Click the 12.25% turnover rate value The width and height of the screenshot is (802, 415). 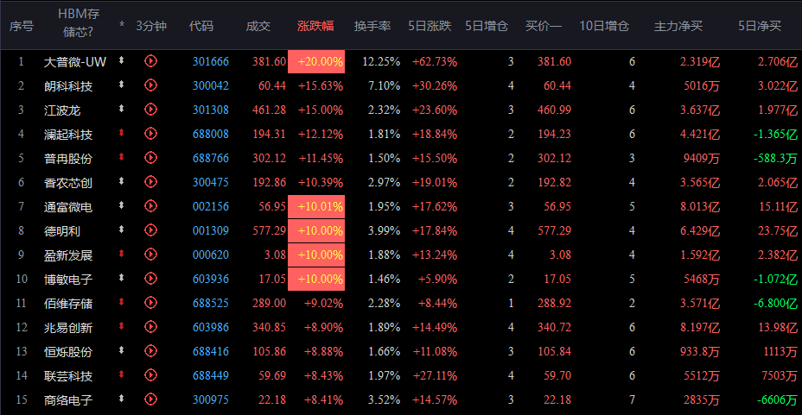pos(381,62)
